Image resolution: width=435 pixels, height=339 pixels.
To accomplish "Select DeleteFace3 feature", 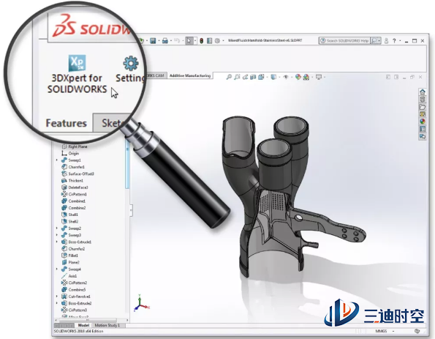I will (x=75, y=187).
